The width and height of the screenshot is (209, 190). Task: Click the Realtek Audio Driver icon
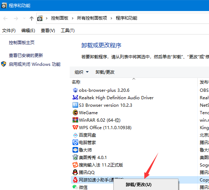75,97
